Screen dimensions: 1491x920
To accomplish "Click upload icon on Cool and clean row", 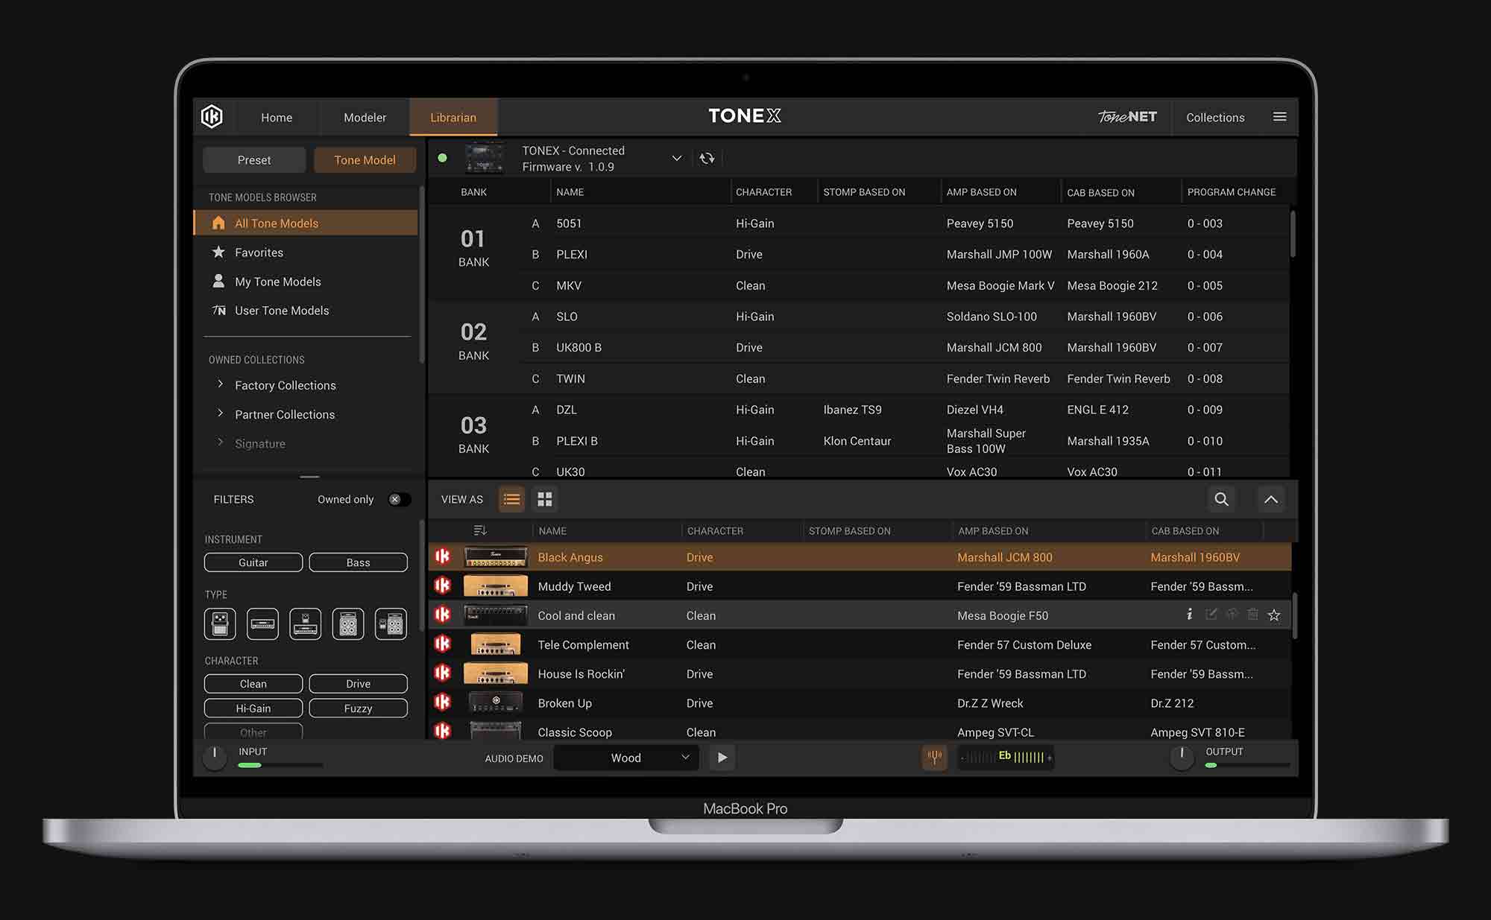I will pyautogui.click(x=1232, y=615).
